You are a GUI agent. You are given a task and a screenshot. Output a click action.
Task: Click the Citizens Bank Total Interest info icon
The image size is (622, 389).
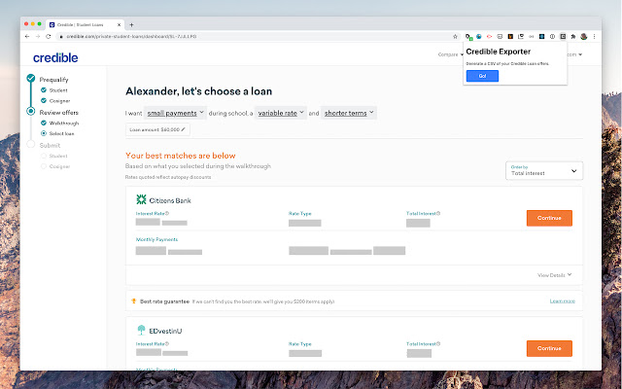pyautogui.click(x=438, y=214)
